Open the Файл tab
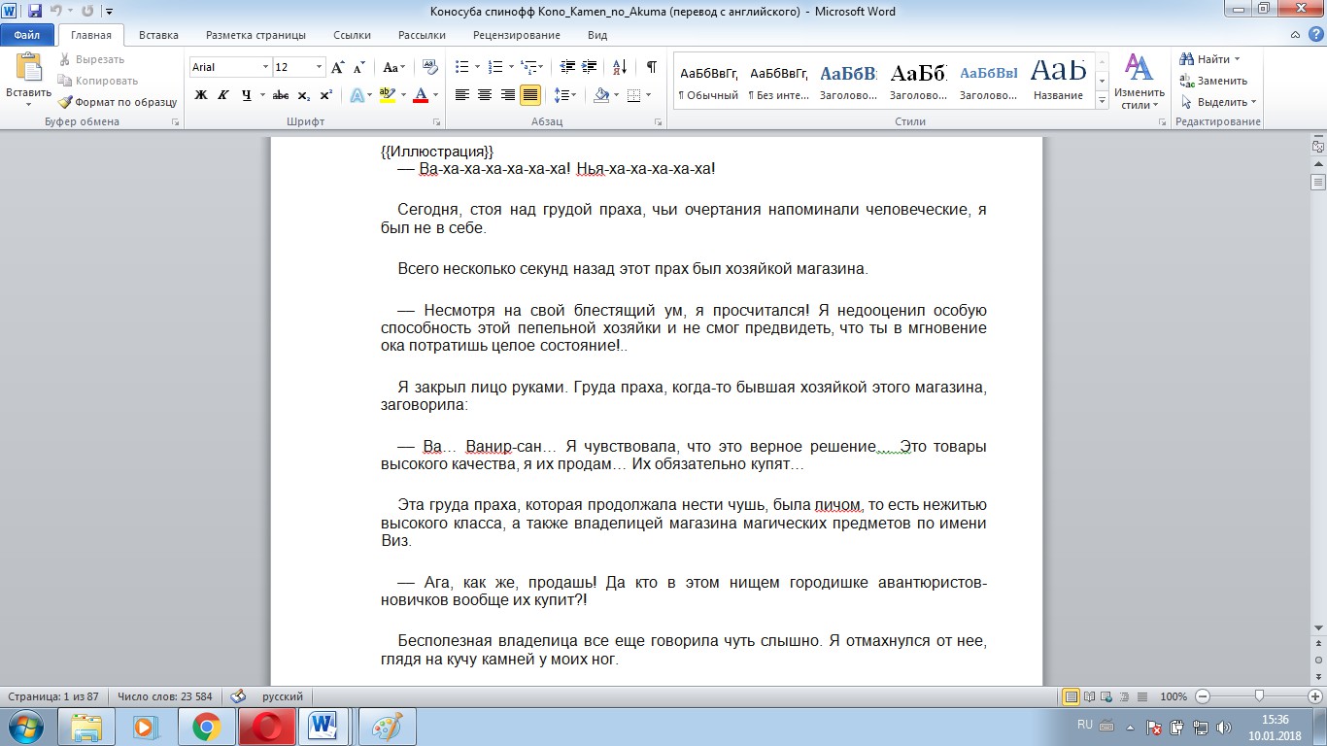Screen dimensions: 1327x746 (26, 35)
